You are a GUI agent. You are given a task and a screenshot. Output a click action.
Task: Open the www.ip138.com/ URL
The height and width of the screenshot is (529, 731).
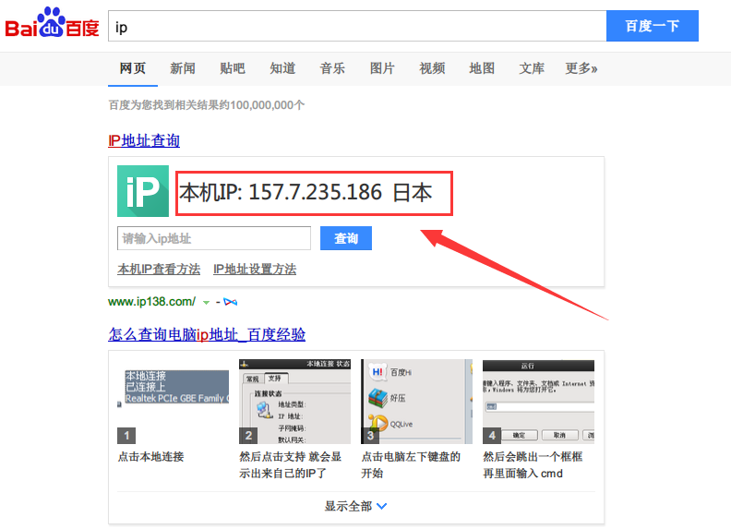click(152, 302)
